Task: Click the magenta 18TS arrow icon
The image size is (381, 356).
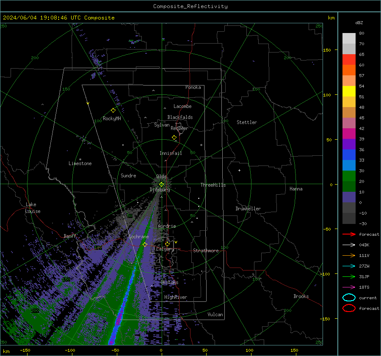Action: pos(349,287)
